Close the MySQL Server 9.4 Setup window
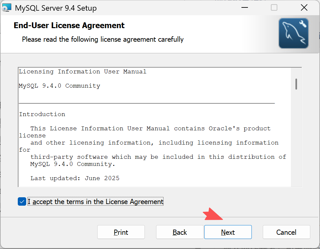 (304, 8)
